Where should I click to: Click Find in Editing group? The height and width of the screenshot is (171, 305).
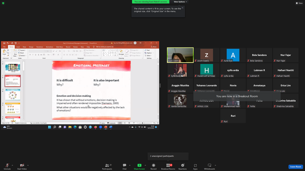click(147, 50)
